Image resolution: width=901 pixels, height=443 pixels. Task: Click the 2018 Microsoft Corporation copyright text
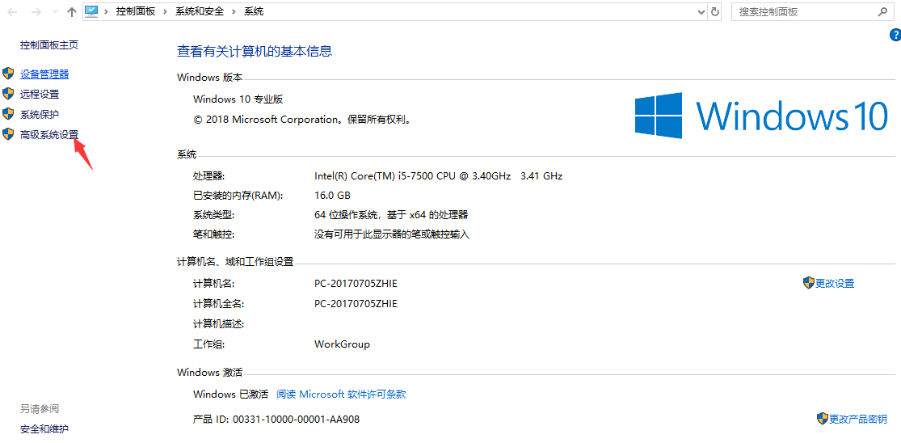(x=301, y=120)
